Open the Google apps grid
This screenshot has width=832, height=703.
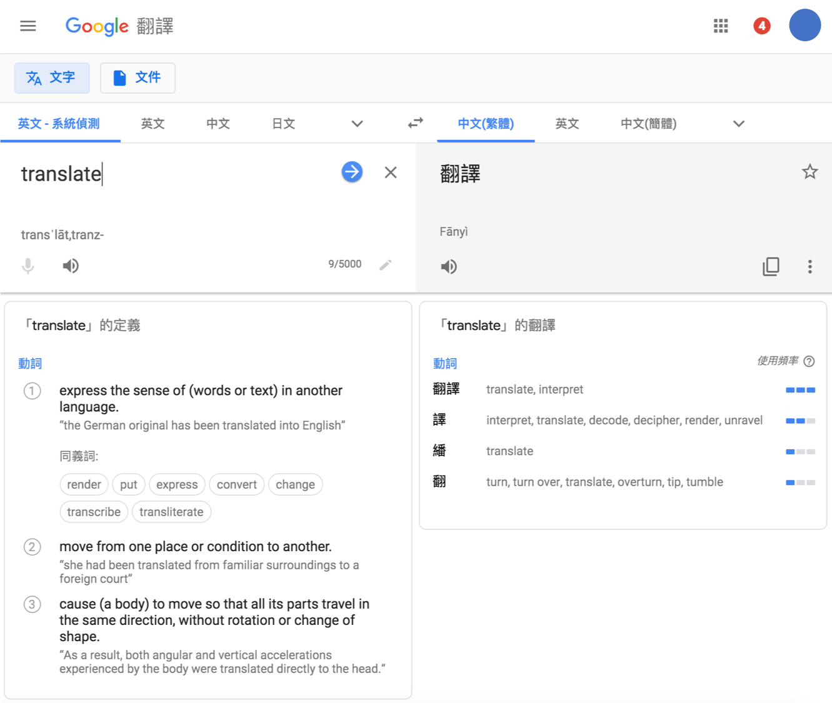[721, 26]
